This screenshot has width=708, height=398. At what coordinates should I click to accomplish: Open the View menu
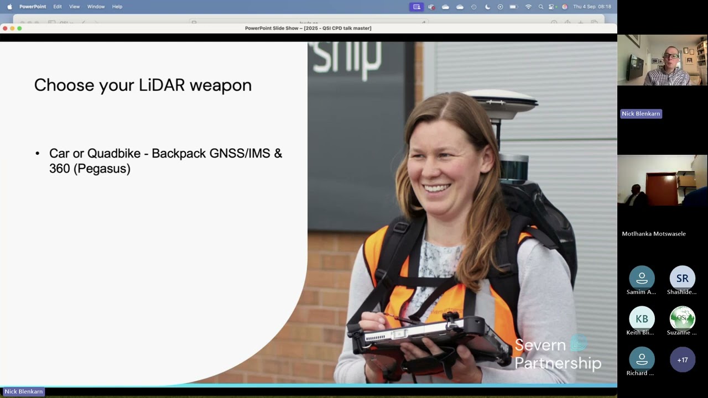point(74,7)
